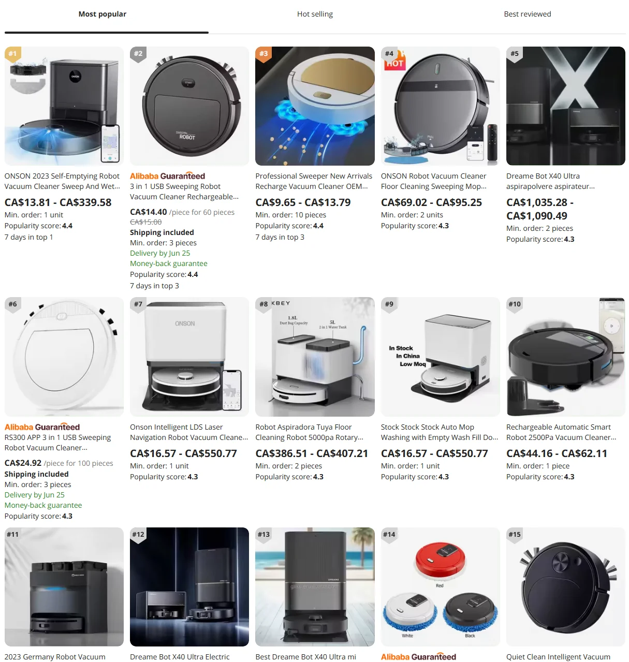This screenshot has height=662, width=629.
Task: Click the #9 In Stock In China thumbnail
Action: click(441, 357)
